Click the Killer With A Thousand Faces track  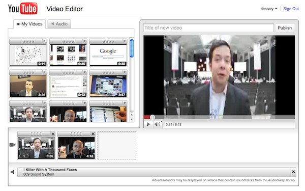(x=154, y=172)
